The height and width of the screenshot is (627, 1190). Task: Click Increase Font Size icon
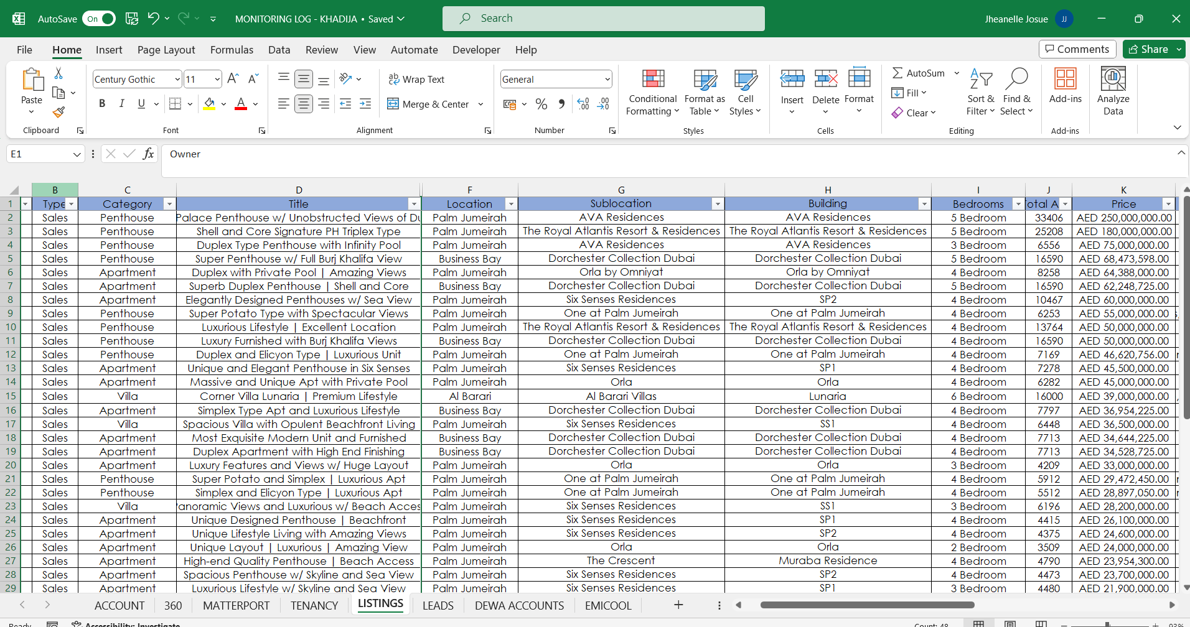[233, 79]
